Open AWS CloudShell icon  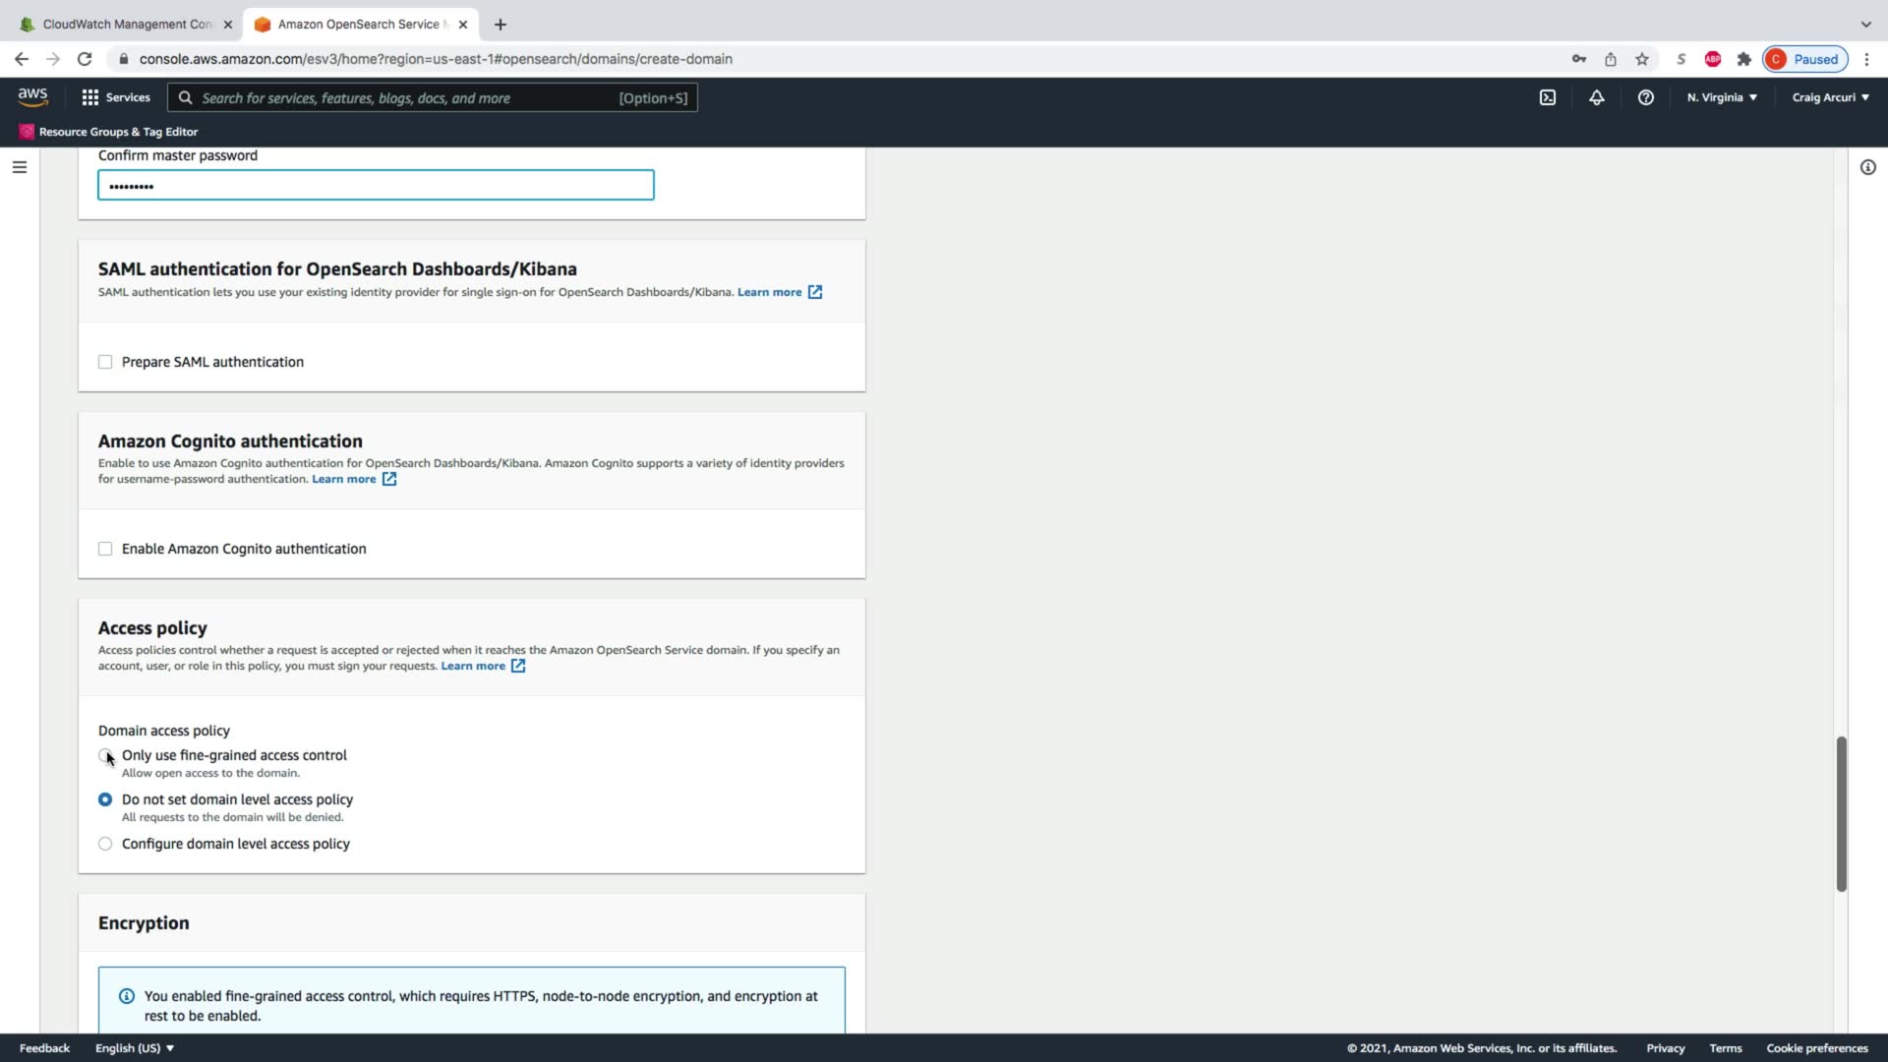(1547, 97)
